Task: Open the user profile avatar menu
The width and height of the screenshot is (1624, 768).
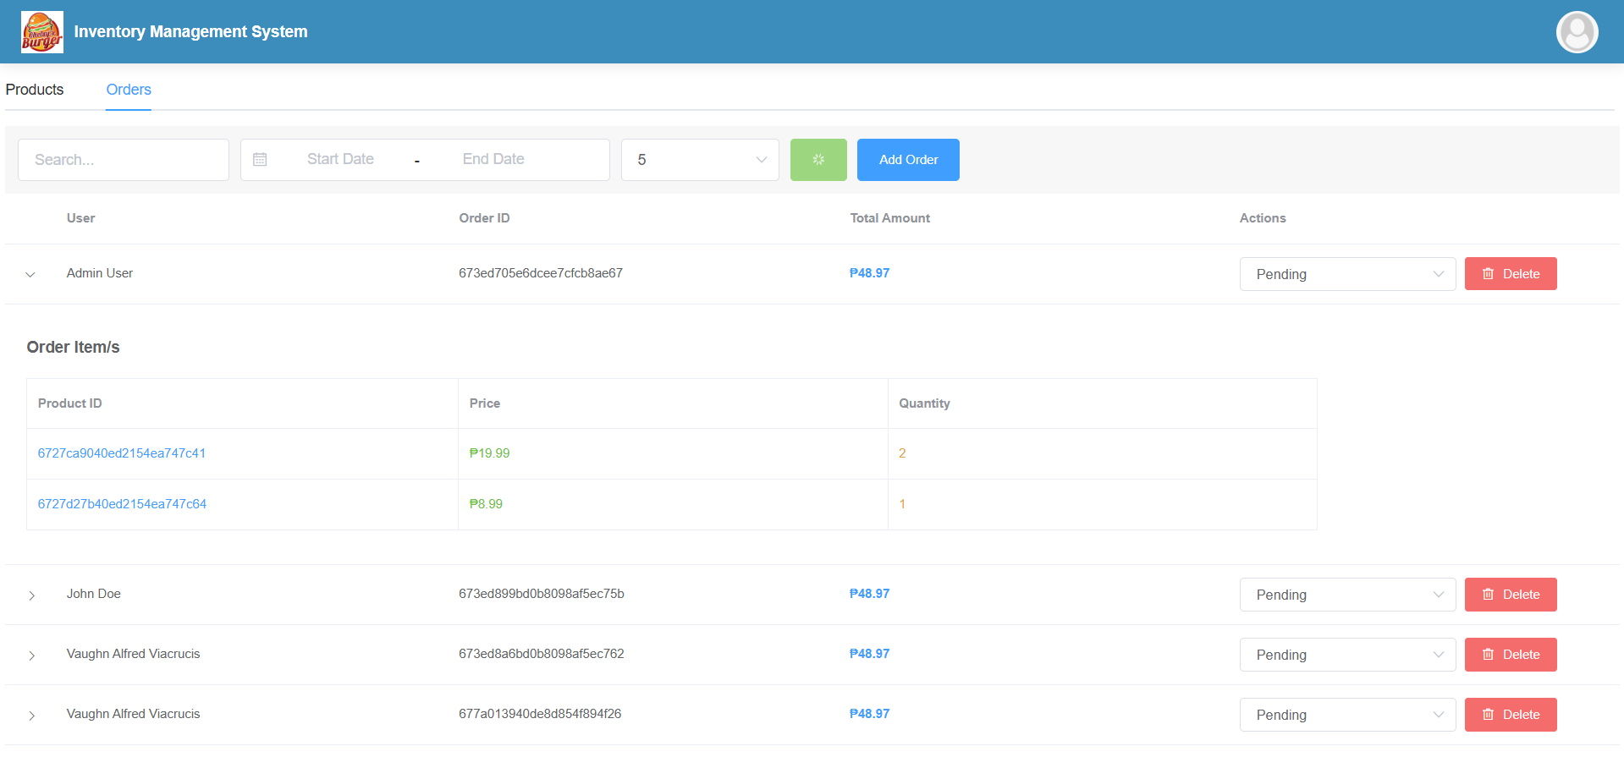Action: click(1576, 31)
